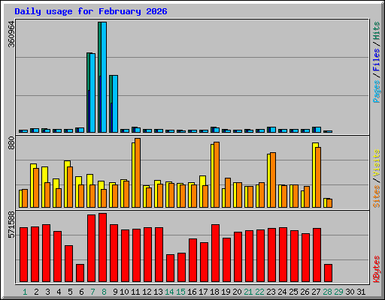Select the 'Hits' legend label

[376, 31]
